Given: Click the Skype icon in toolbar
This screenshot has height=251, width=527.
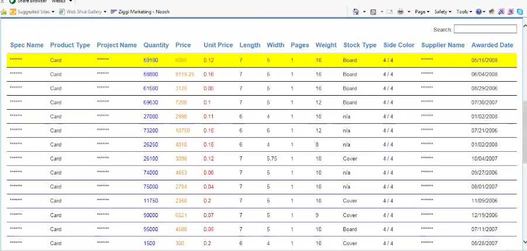Looking at the screenshot, I should tap(519, 11).
